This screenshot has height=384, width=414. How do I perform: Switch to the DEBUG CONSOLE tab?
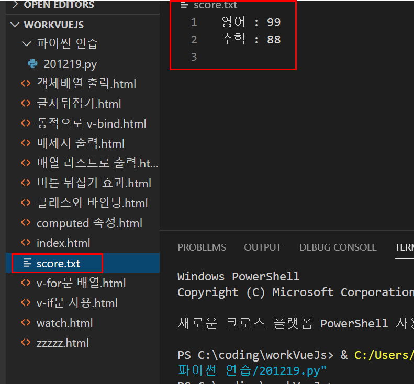tap(338, 247)
